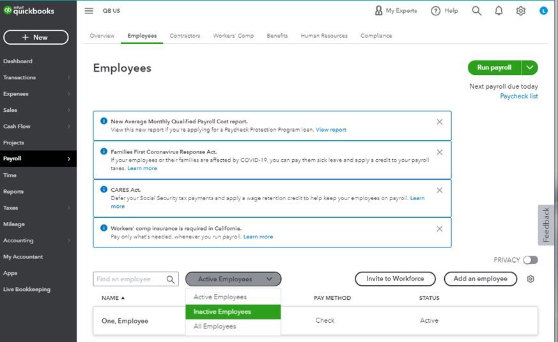This screenshot has height=342, width=558.
Task: Sort by the NAME column arrow
Action: coord(123,298)
